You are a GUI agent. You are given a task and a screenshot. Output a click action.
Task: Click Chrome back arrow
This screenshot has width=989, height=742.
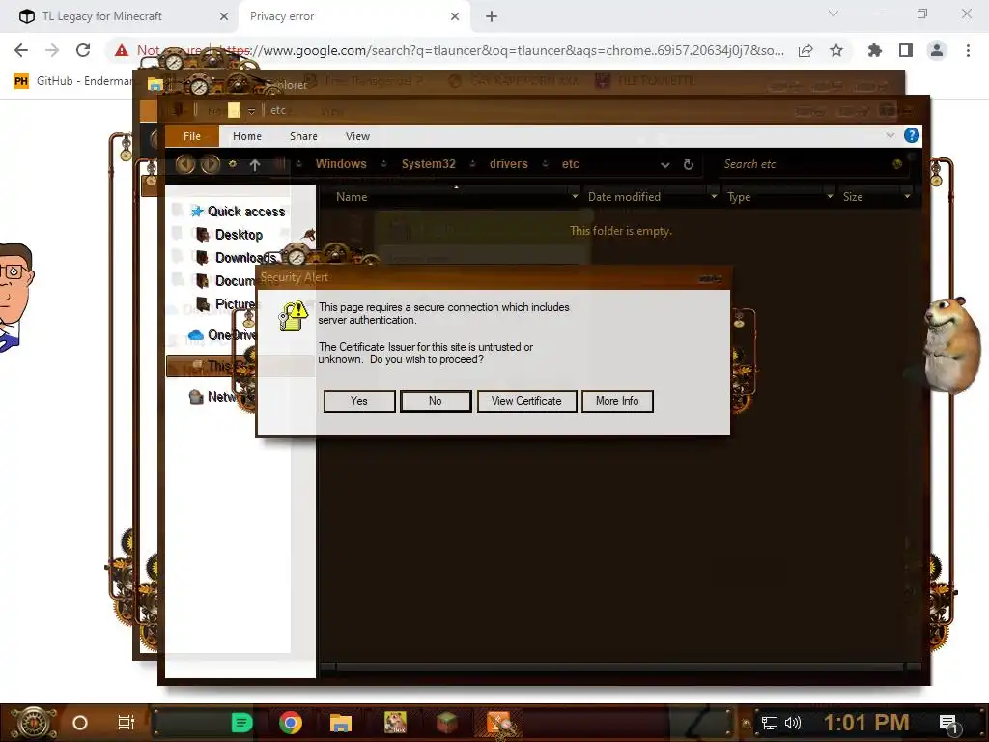pyautogui.click(x=21, y=50)
